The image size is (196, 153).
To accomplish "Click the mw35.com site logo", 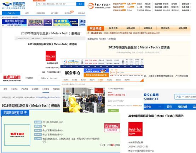I will pyautogui.click(x=71, y=61).
